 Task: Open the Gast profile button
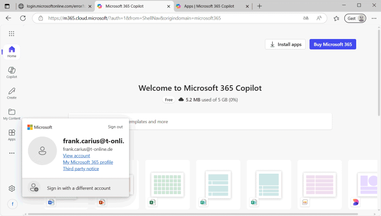[x=355, y=19]
